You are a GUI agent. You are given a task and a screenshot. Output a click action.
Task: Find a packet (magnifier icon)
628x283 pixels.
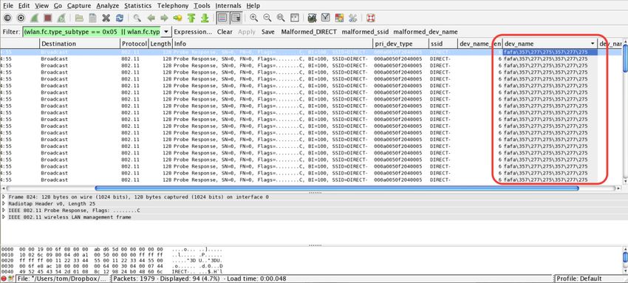[137, 18]
